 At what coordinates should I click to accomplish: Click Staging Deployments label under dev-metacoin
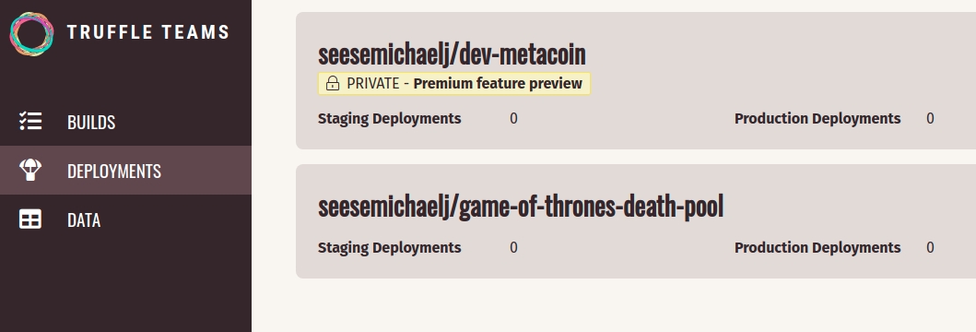(x=390, y=118)
